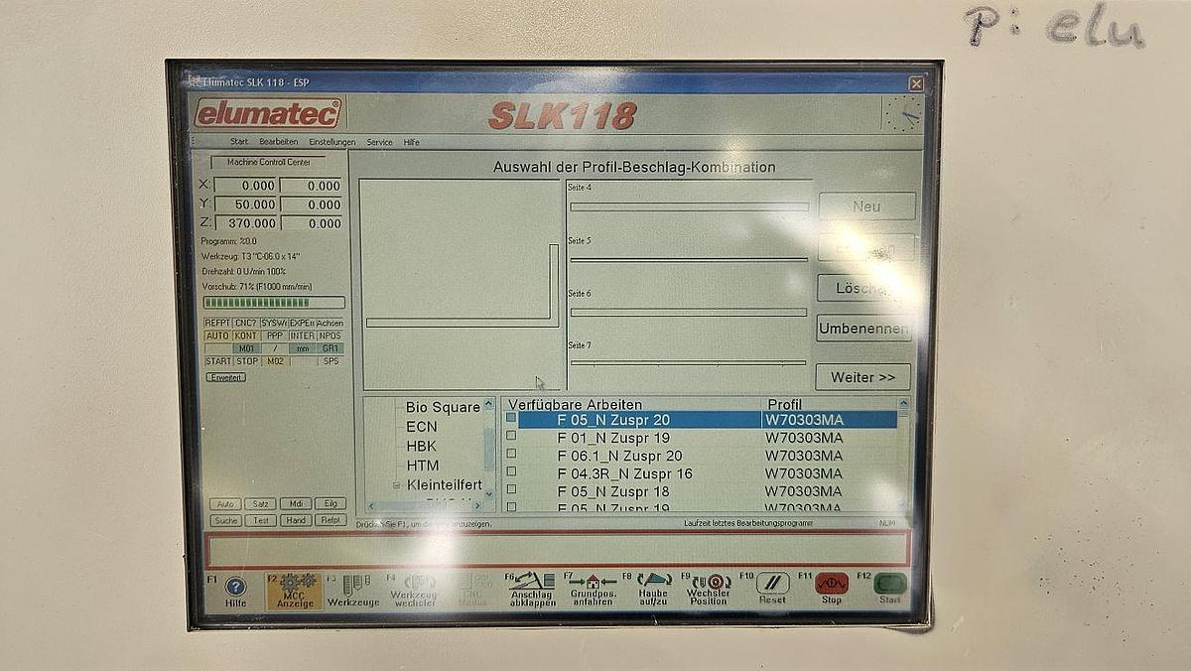Click the Weiter >> button
Screen dimensions: 1191x671
point(862,377)
